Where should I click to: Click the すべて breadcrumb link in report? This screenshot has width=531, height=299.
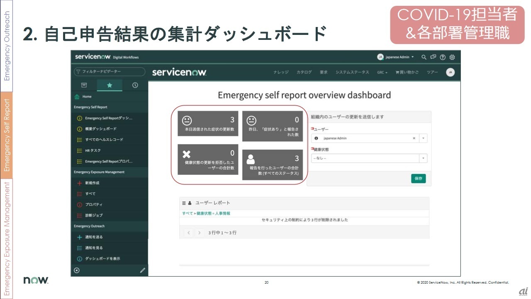[187, 213]
